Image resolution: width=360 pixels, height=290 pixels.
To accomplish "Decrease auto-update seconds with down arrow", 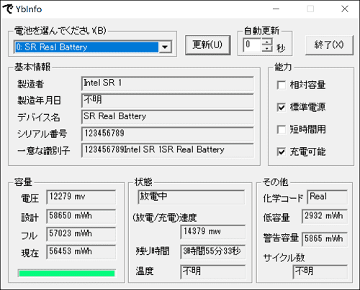I will (x=266, y=48).
